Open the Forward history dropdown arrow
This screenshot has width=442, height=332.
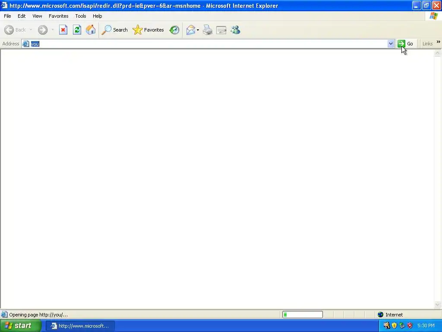click(53, 30)
